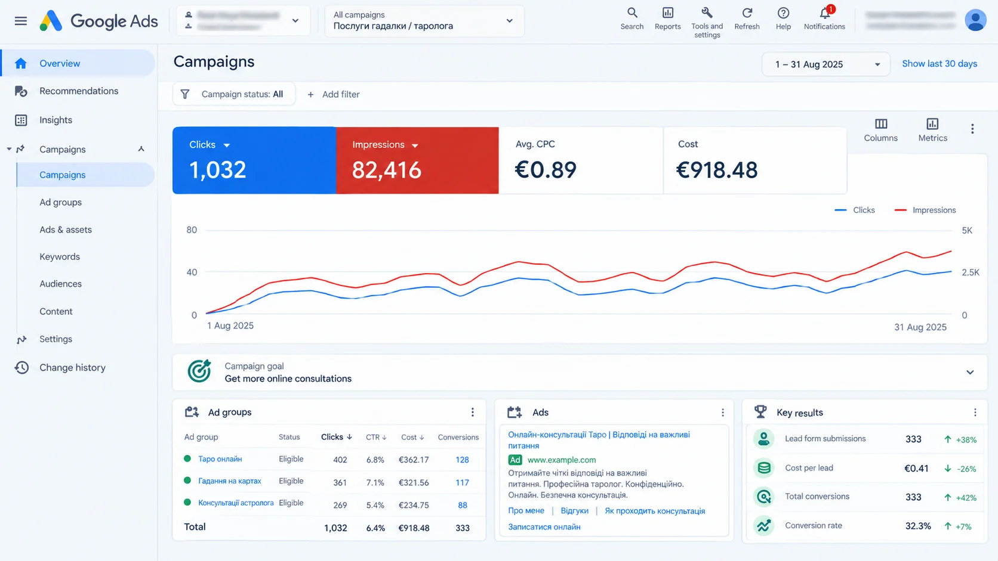Select Campaigns sub-item in sidebar

point(85,175)
